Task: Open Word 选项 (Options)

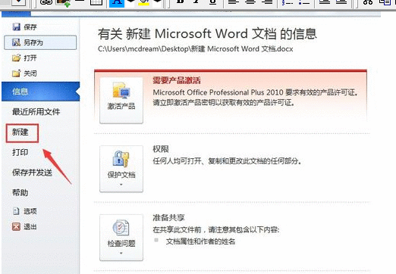Action: click(24, 211)
